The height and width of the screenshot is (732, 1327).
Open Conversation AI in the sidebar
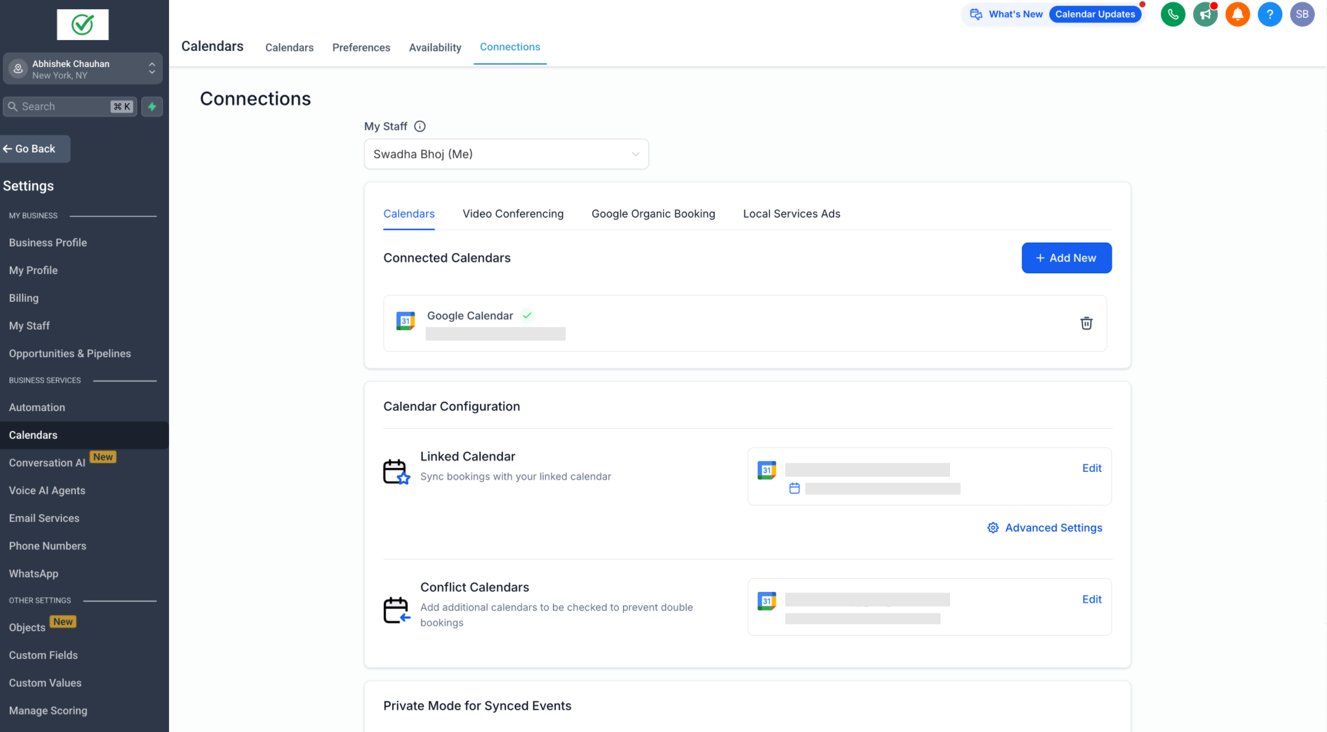tap(47, 463)
